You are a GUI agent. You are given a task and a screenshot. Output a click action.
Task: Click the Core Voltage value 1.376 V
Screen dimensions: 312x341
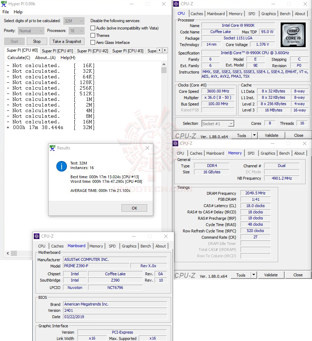[263, 44]
